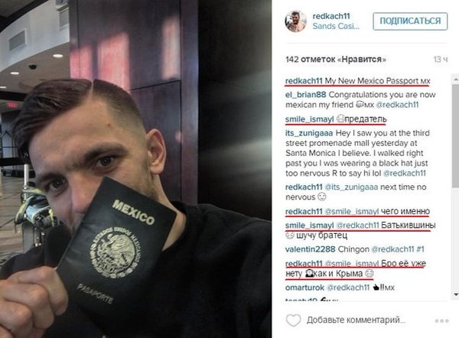
Task: Click the redkach11 profile avatar
Action: (x=295, y=21)
